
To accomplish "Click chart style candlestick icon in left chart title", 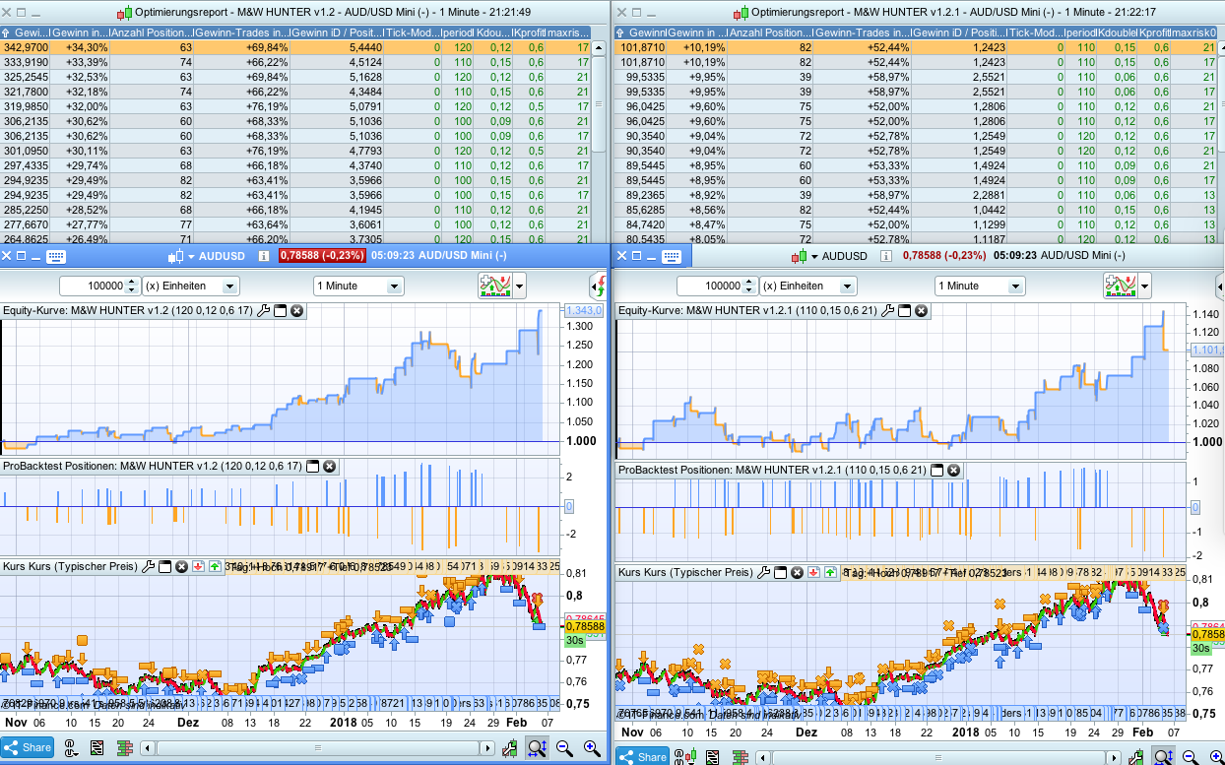I will (176, 256).
